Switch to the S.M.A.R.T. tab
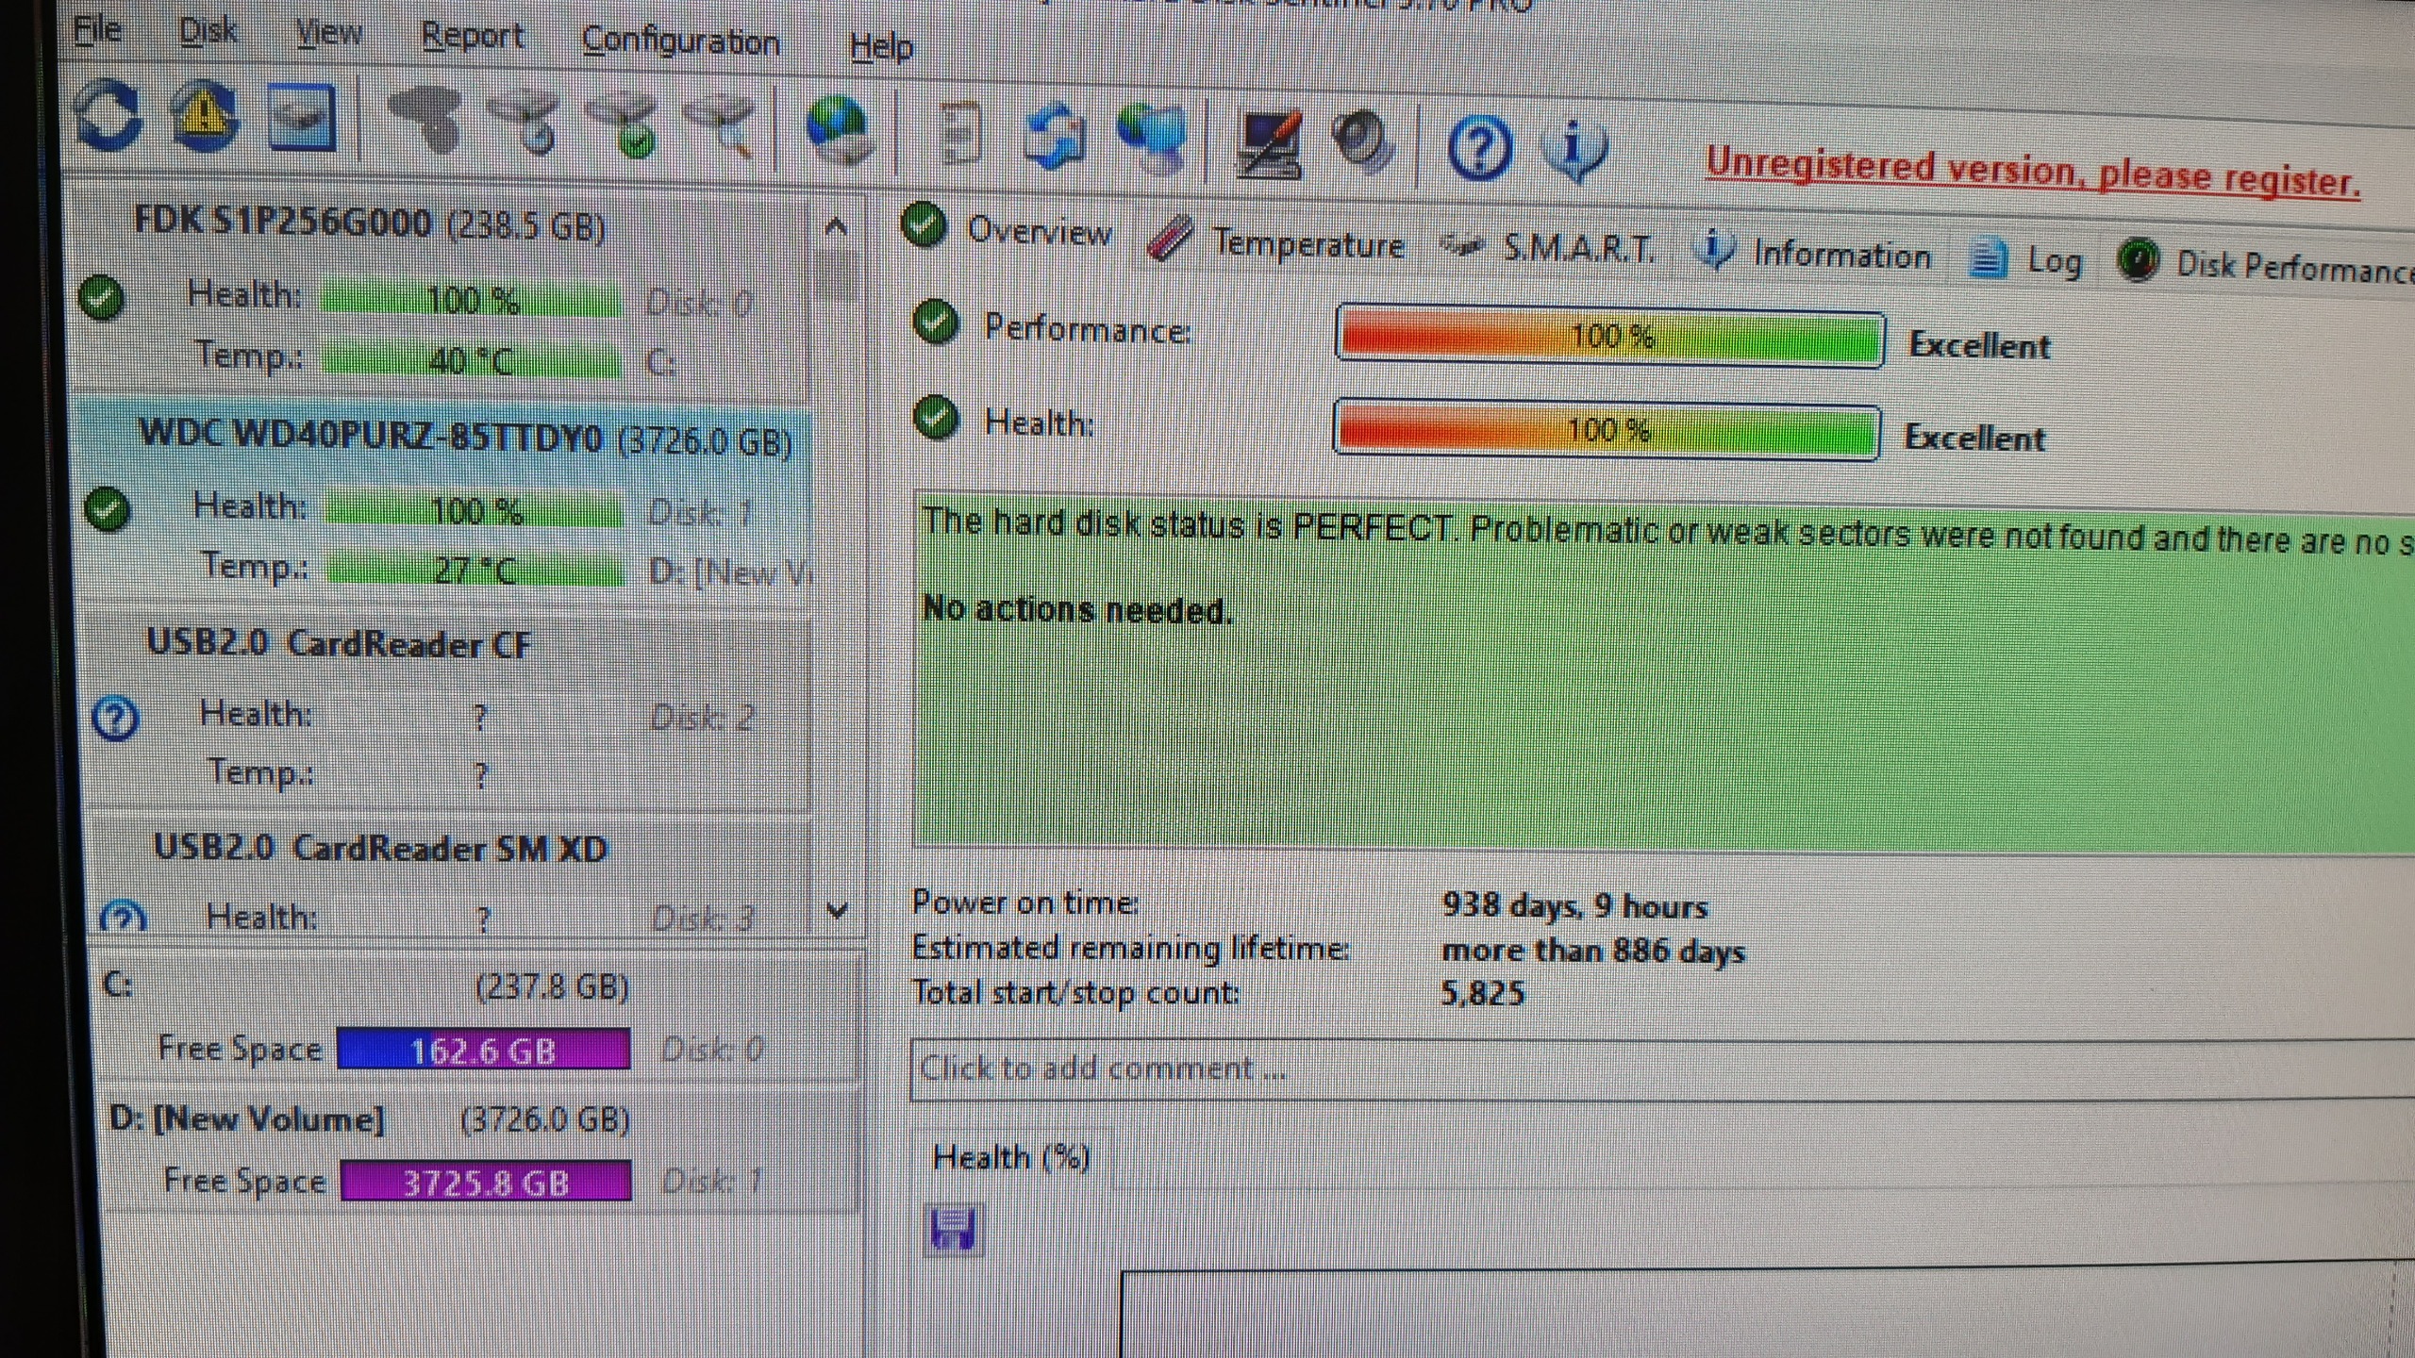The width and height of the screenshot is (2415, 1358). [x=1577, y=249]
